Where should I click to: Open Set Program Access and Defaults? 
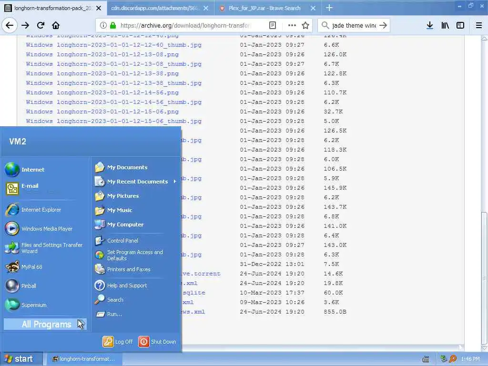tap(129, 255)
